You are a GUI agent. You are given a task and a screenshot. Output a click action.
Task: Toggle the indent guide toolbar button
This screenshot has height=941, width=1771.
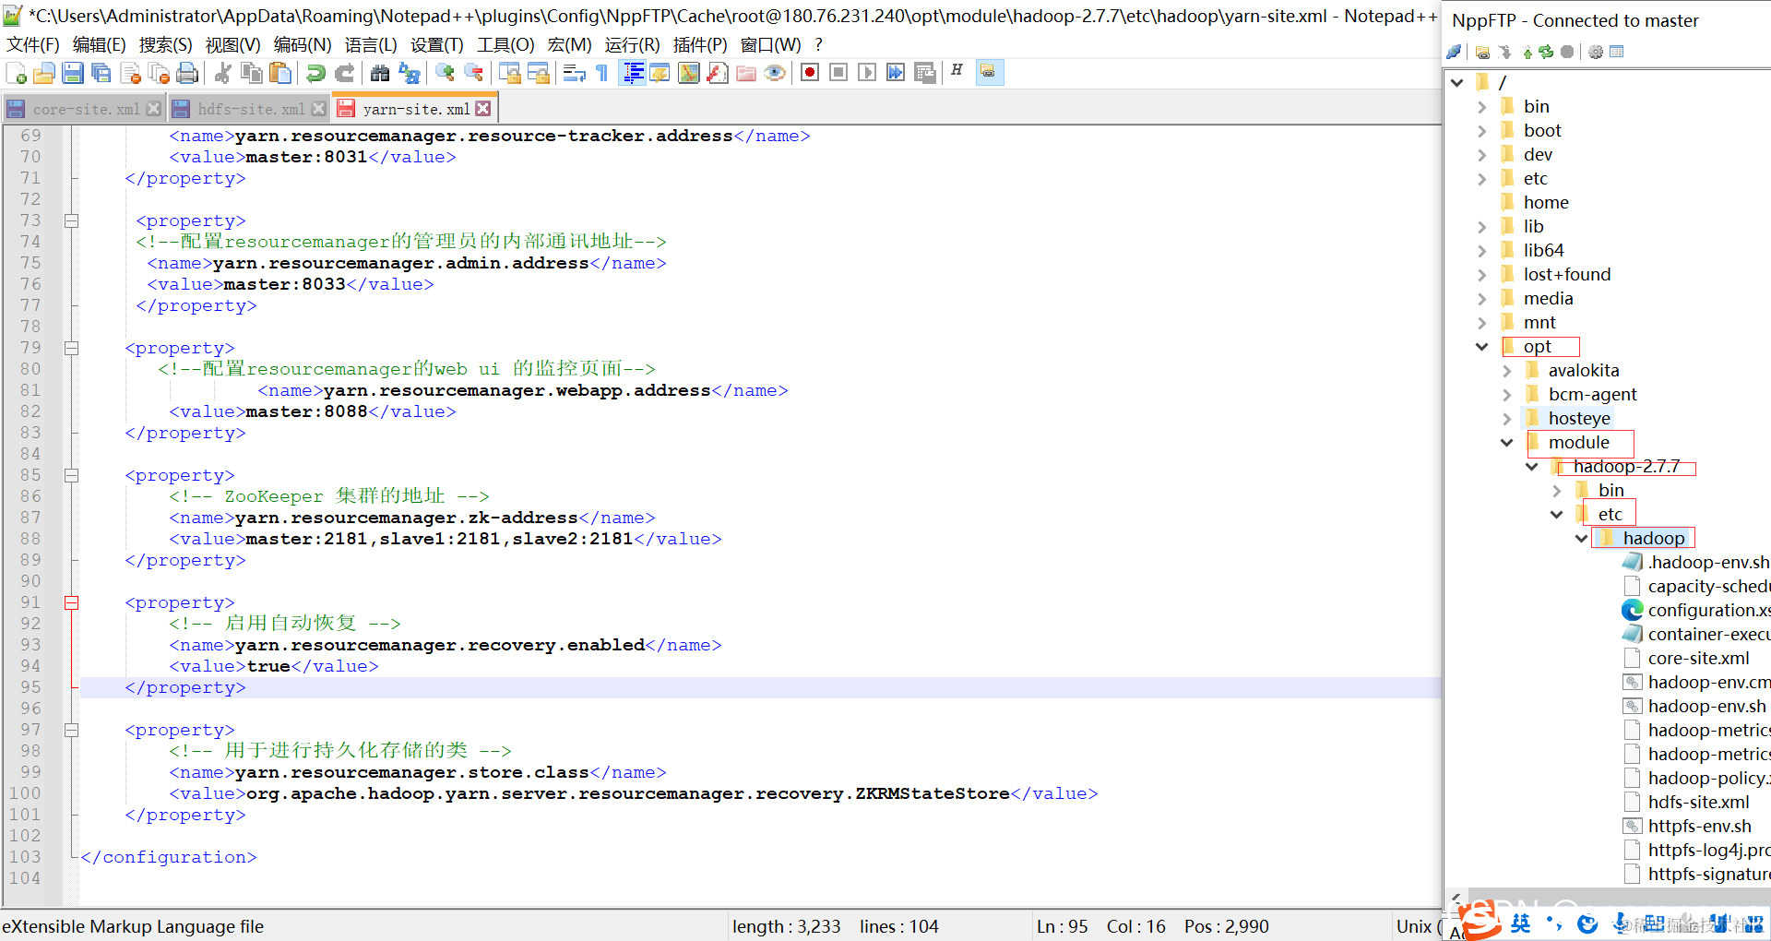(633, 73)
